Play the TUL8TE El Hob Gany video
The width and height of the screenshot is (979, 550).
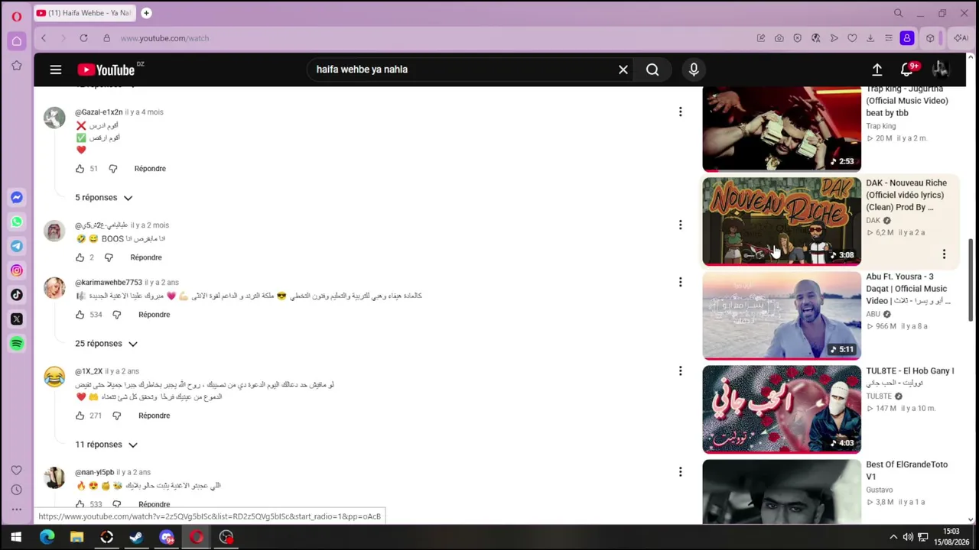782,409
